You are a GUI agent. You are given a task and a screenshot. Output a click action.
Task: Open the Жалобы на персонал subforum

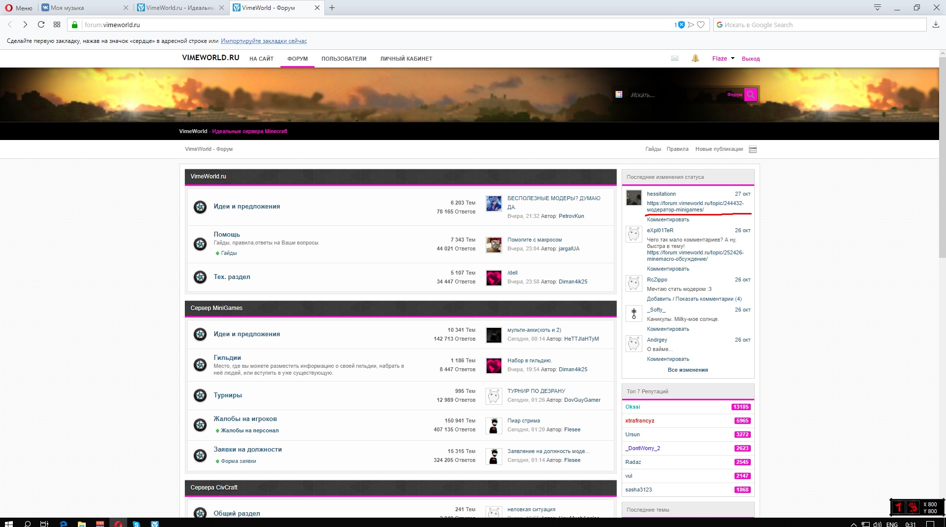coord(249,430)
